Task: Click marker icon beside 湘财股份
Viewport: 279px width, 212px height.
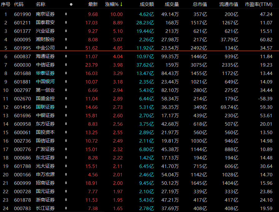Action: pyautogui.click(x=66, y=39)
